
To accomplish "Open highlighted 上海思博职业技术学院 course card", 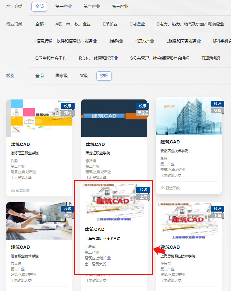I will click(114, 228).
